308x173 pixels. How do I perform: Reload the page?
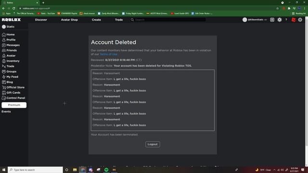click(x=14, y=9)
